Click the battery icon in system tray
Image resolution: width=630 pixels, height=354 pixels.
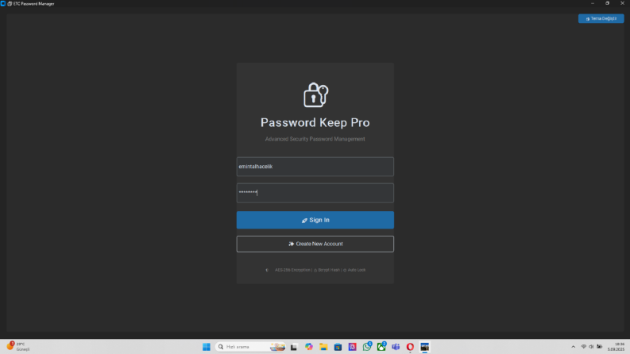click(x=600, y=347)
